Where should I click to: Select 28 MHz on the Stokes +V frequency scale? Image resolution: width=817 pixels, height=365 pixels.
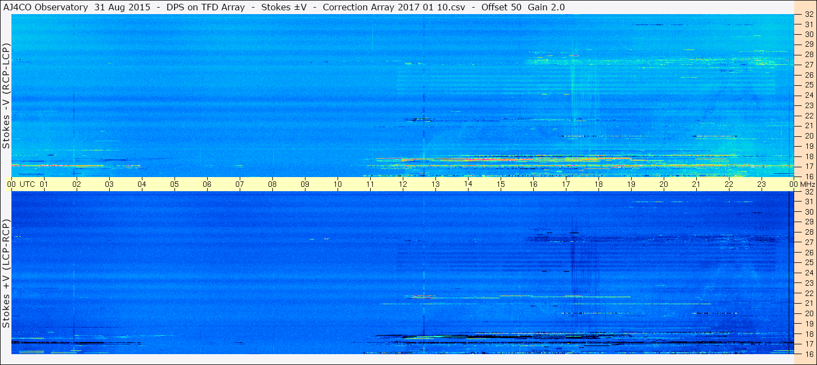[x=808, y=232]
